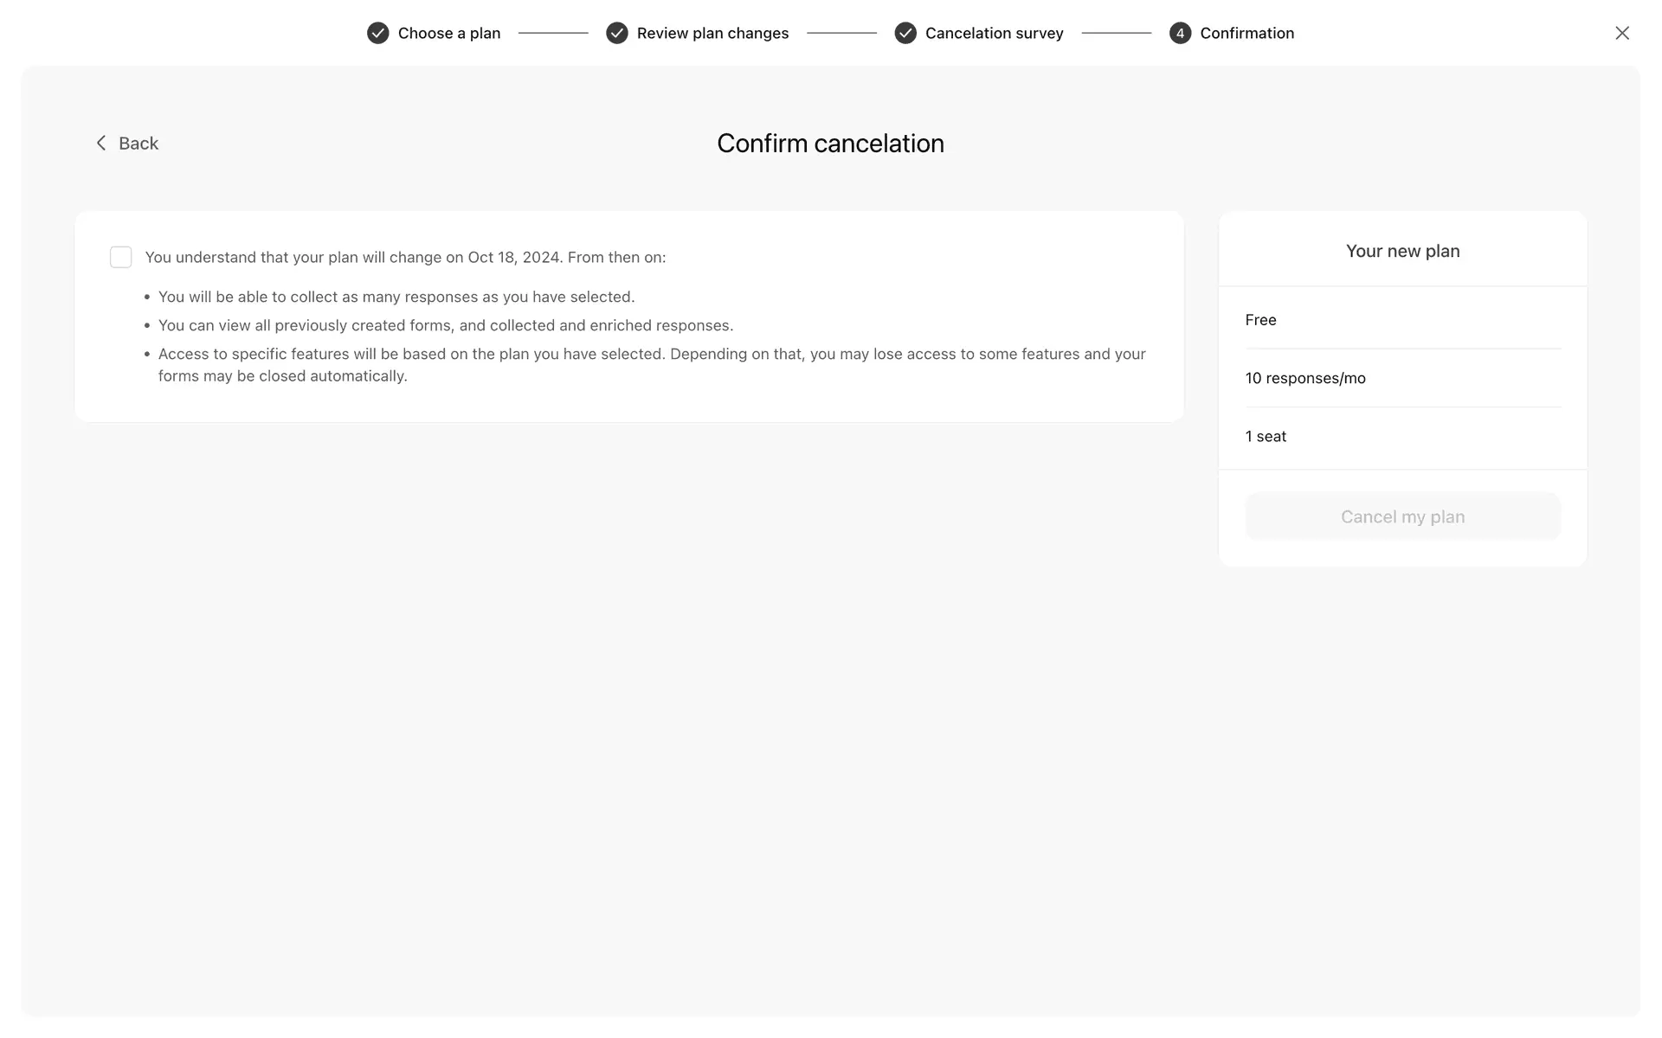Close the cancelation flow with X
1662x1038 pixels.
1621,33
